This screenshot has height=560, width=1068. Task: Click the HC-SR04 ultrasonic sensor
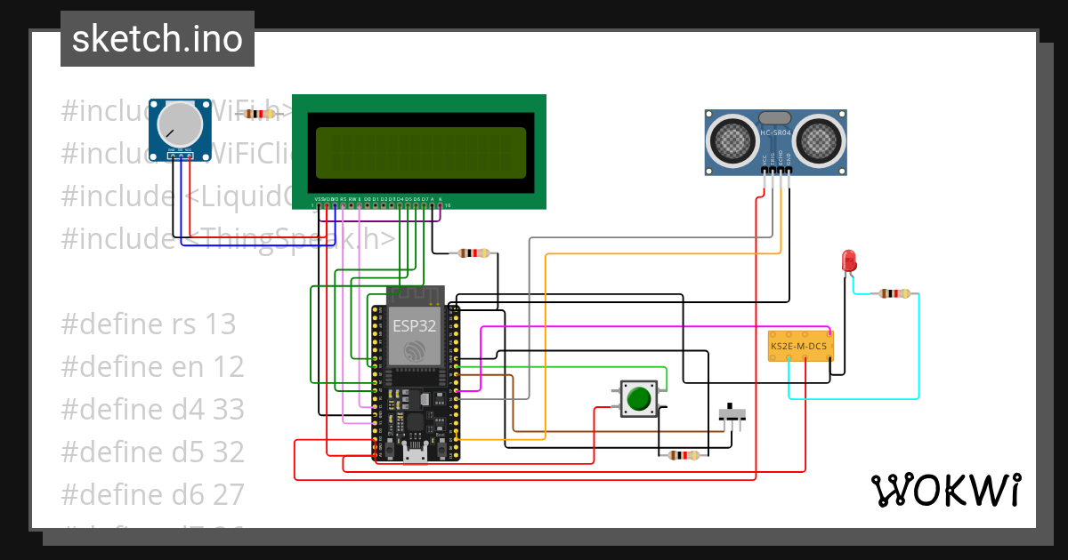pos(774,142)
